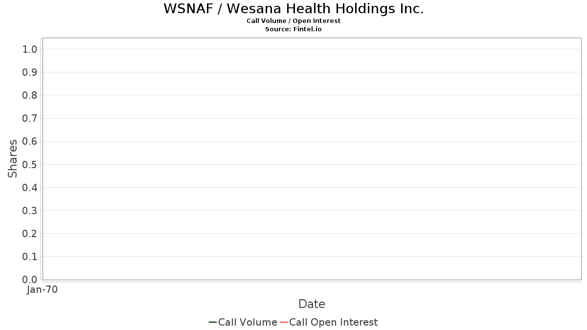Image resolution: width=587 pixels, height=330 pixels.
Task: Click the 0.2 y-axis tick label
Action: [30, 234]
